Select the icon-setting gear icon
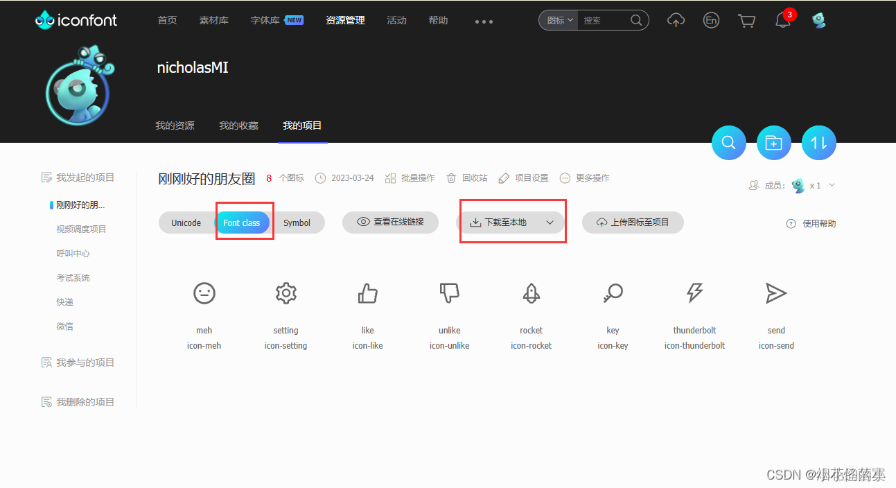This screenshot has height=488, width=896. (x=286, y=293)
